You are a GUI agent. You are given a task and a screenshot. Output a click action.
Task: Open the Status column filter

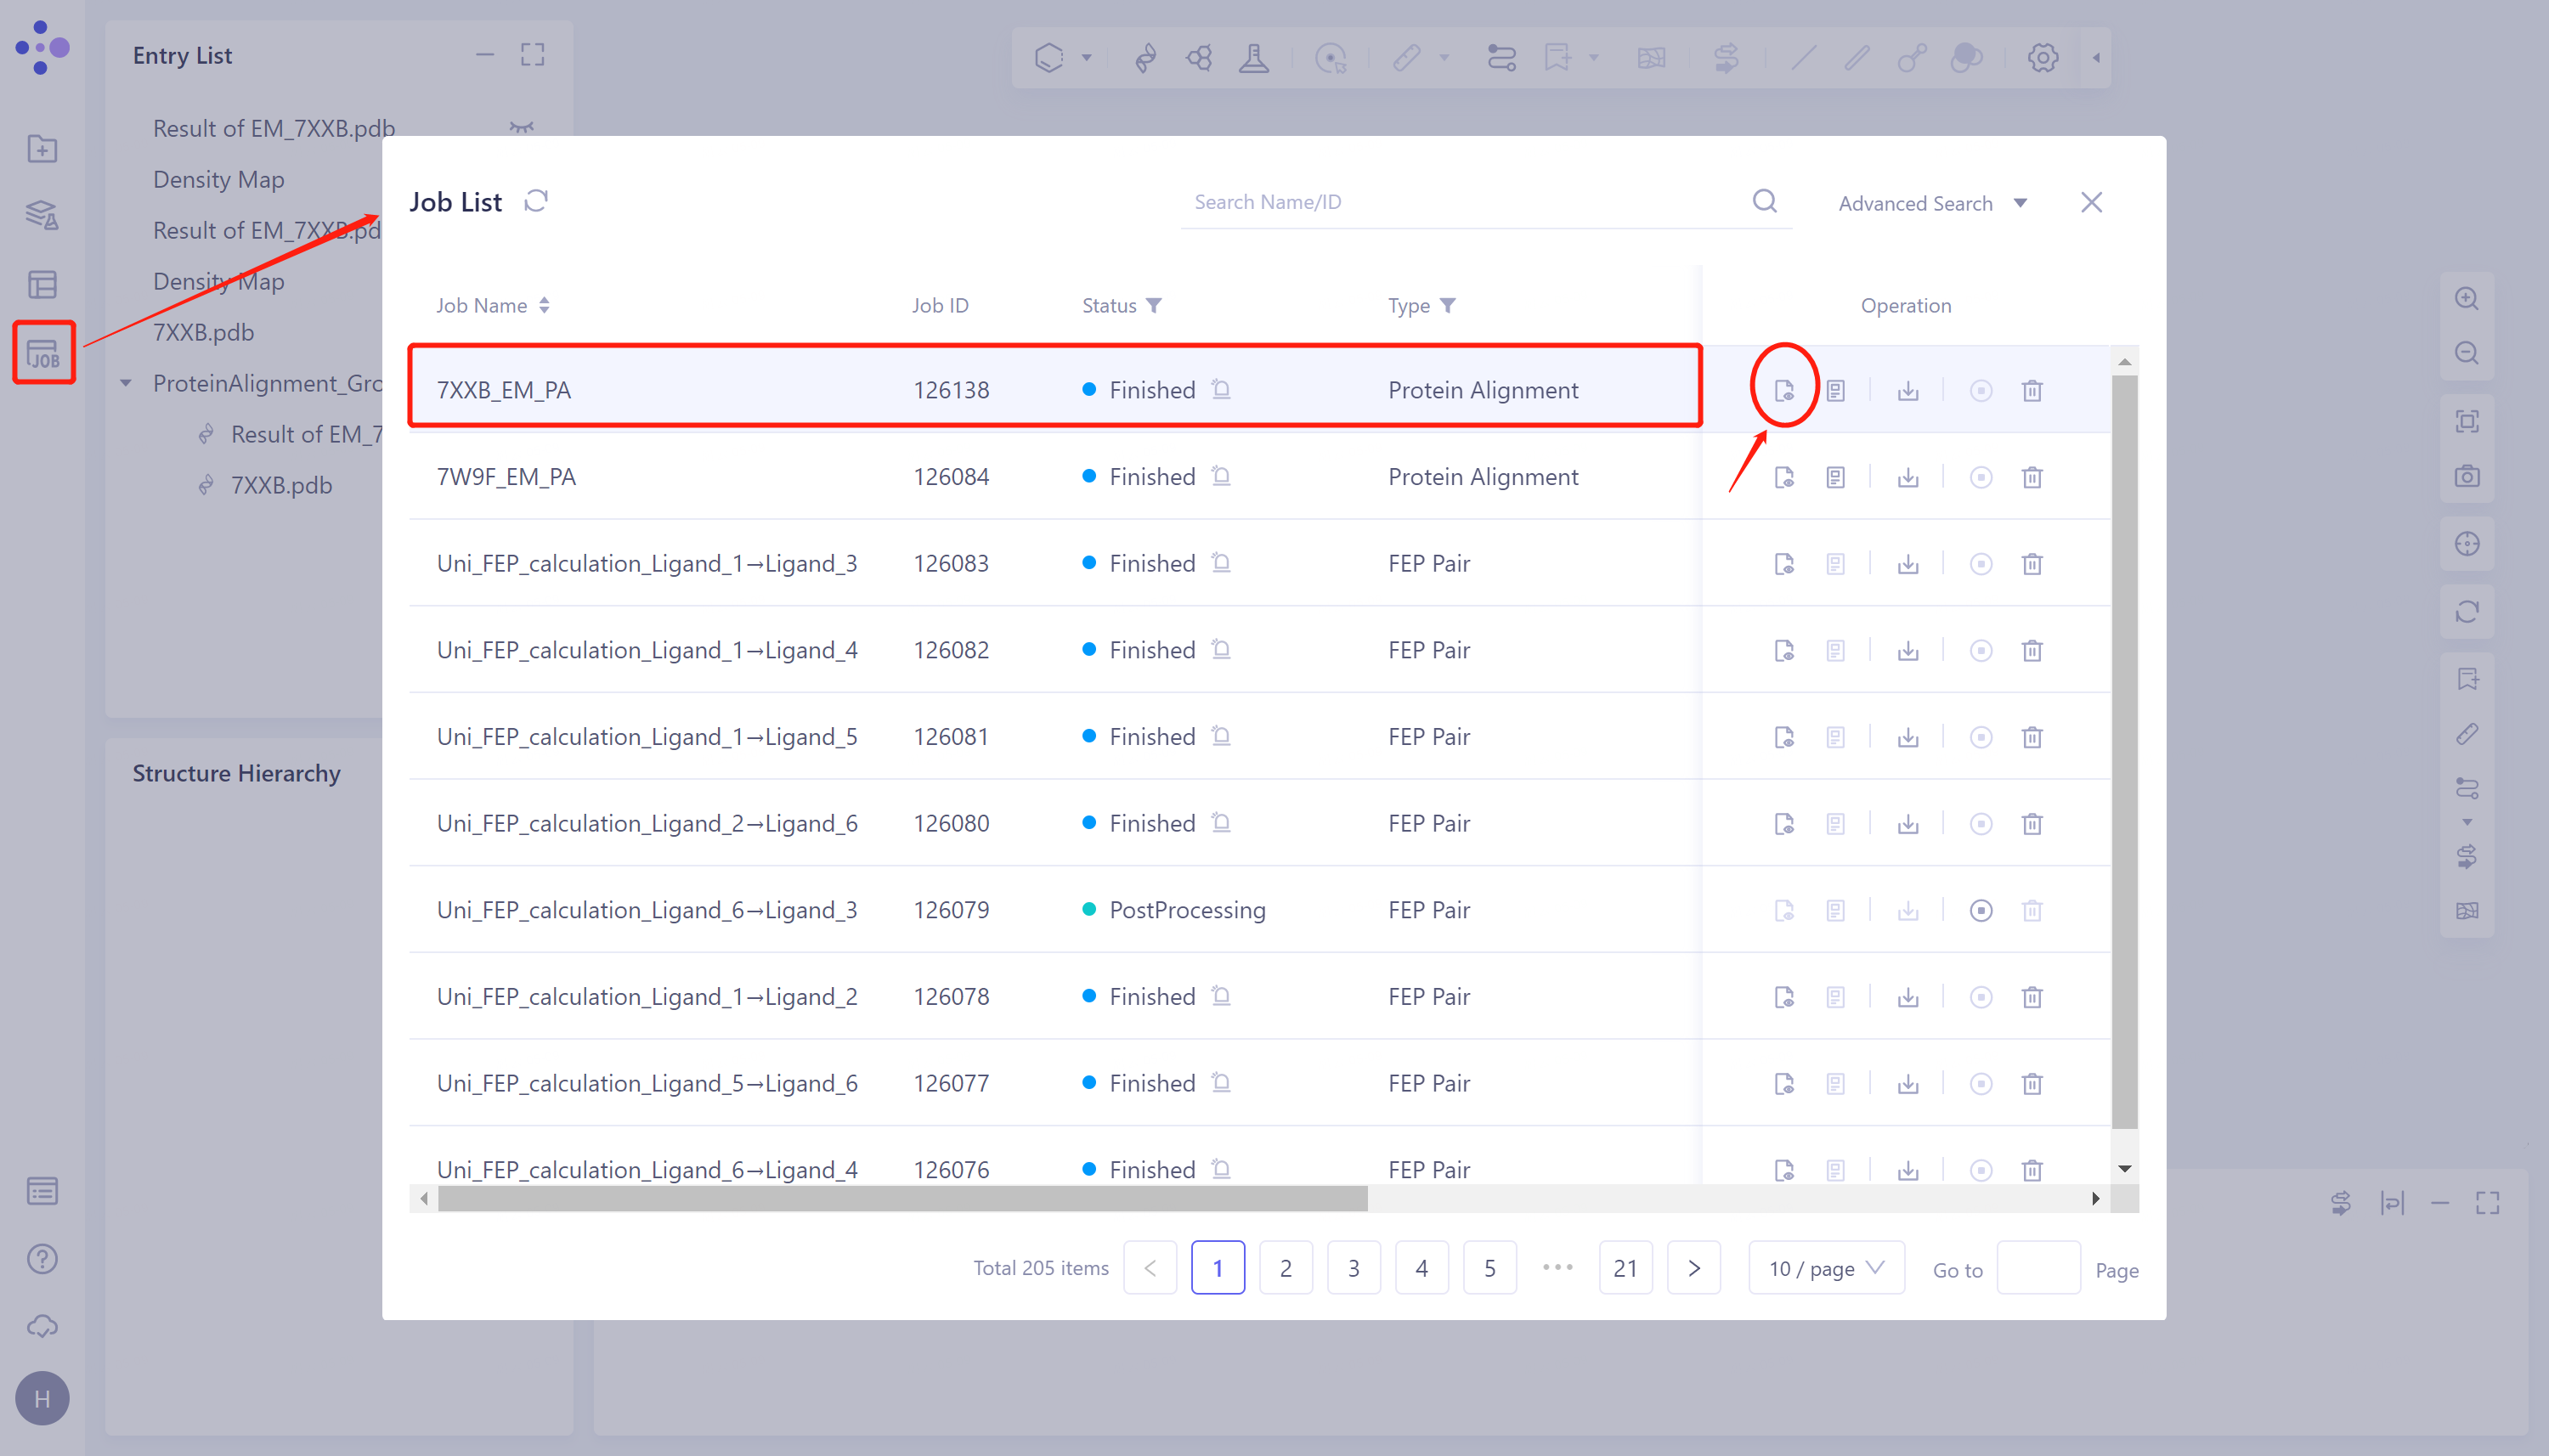click(x=1153, y=305)
